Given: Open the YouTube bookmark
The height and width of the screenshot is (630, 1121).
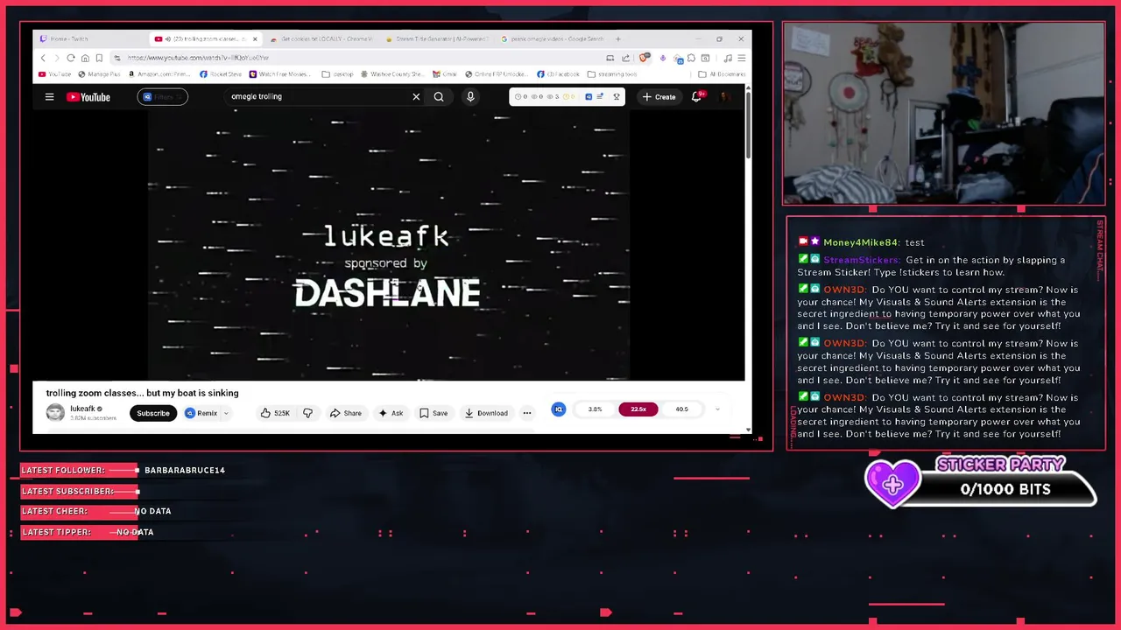Looking at the screenshot, I should tap(55, 74).
